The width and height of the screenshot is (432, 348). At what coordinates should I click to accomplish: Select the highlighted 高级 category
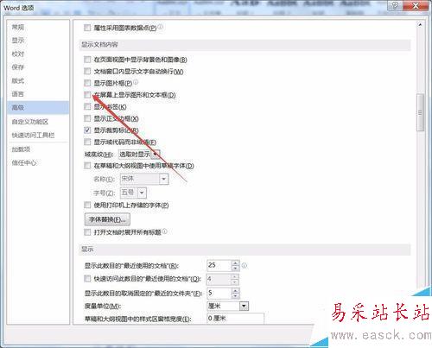click(x=38, y=108)
